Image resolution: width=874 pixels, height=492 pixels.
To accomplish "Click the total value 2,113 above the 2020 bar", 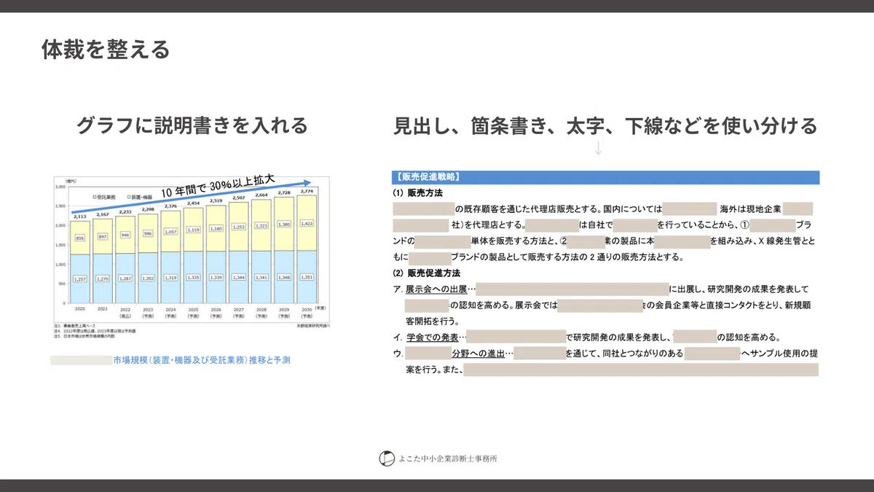I will (x=80, y=216).
